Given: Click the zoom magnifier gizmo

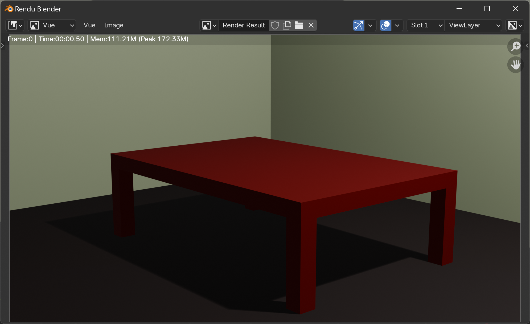Looking at the screenshot, I should (x=515, y=47).
